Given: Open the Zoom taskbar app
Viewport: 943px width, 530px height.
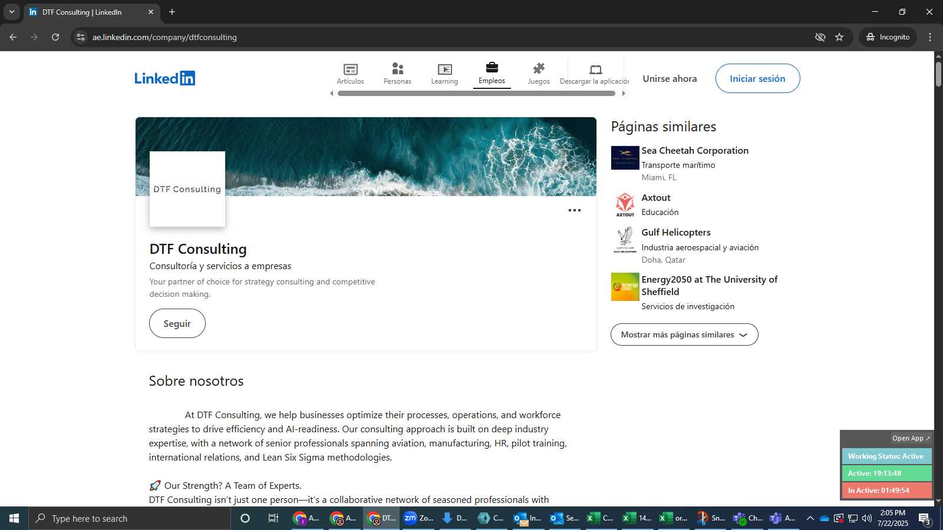Looking at the screenshot, I should tap(418, 518).
